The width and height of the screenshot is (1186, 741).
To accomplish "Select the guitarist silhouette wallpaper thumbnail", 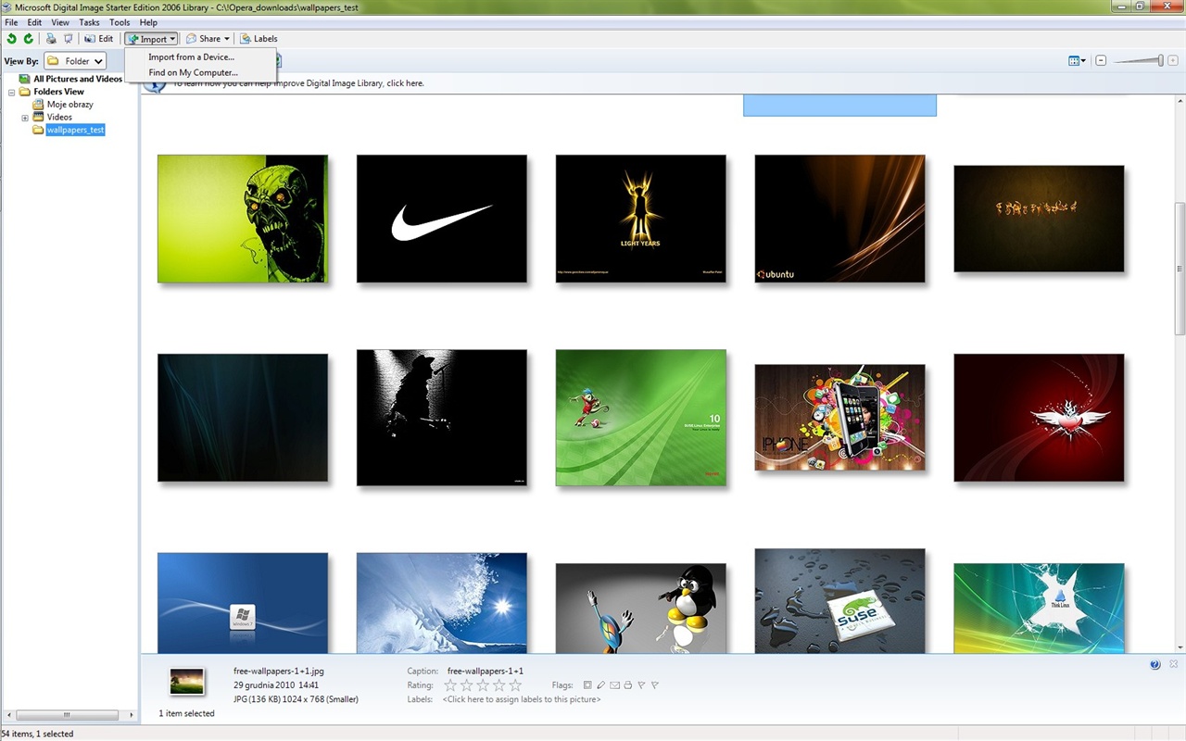I will coord(442,418).
